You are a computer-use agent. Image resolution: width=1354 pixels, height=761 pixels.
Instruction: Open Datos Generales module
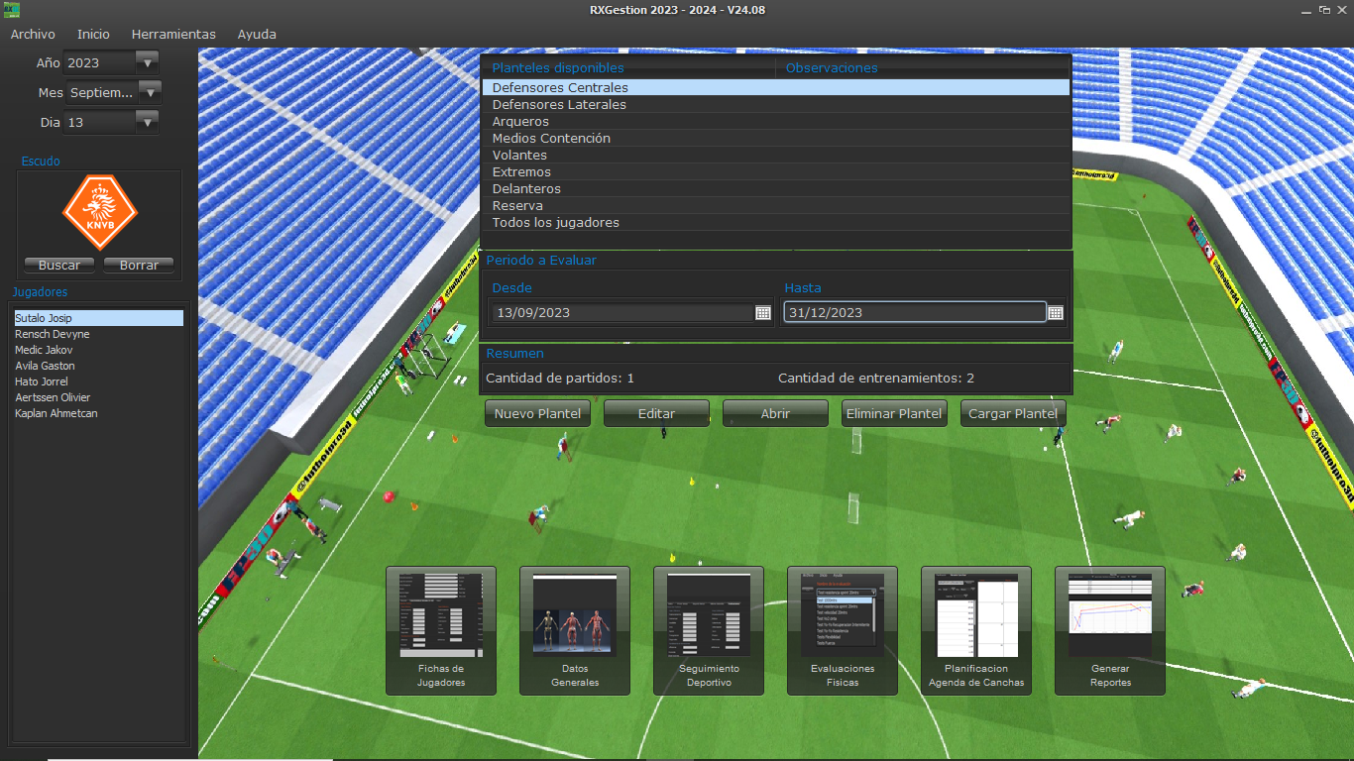575,630
